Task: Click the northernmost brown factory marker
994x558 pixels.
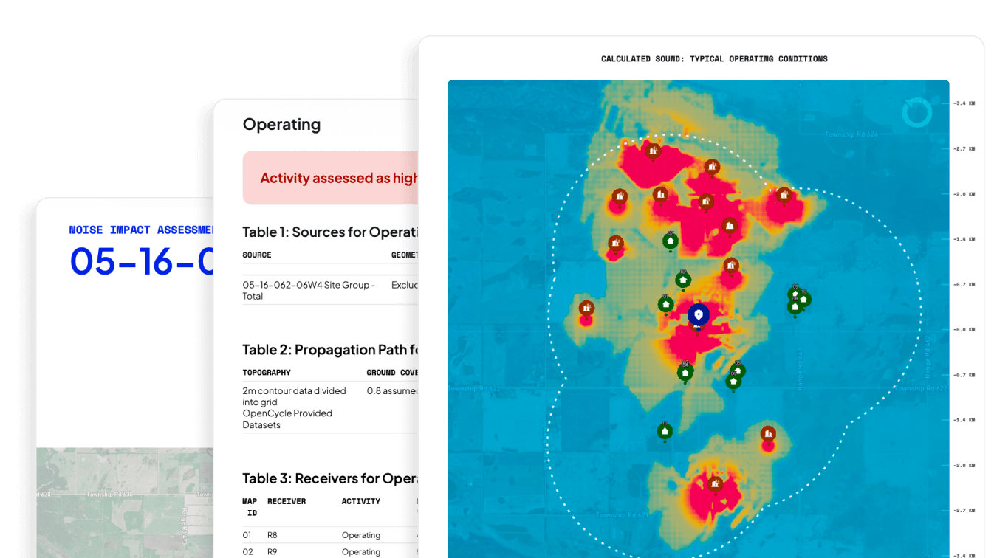Action: [652, 151]
